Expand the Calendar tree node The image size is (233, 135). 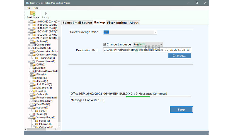click(x=29, y=45)
